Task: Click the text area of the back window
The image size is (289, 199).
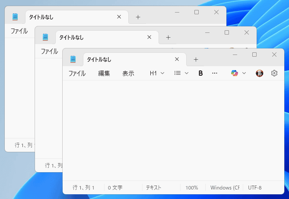Action: click(x=20, y=88)
